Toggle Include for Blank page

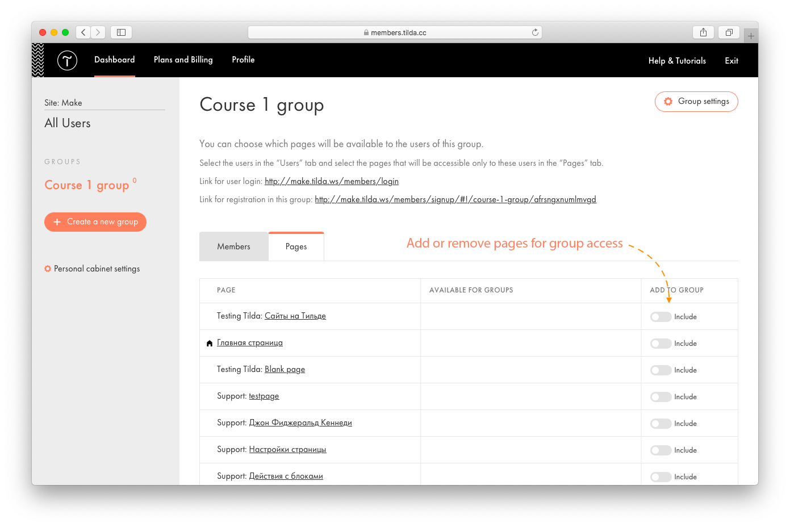click(x=661, y=370)
